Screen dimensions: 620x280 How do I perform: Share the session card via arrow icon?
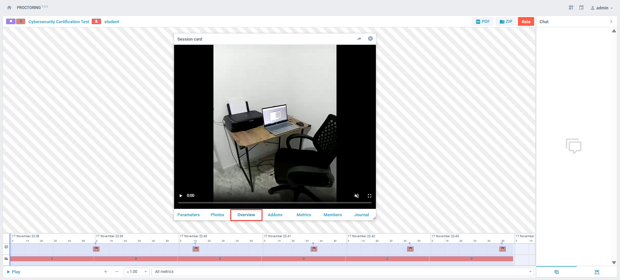359,39
